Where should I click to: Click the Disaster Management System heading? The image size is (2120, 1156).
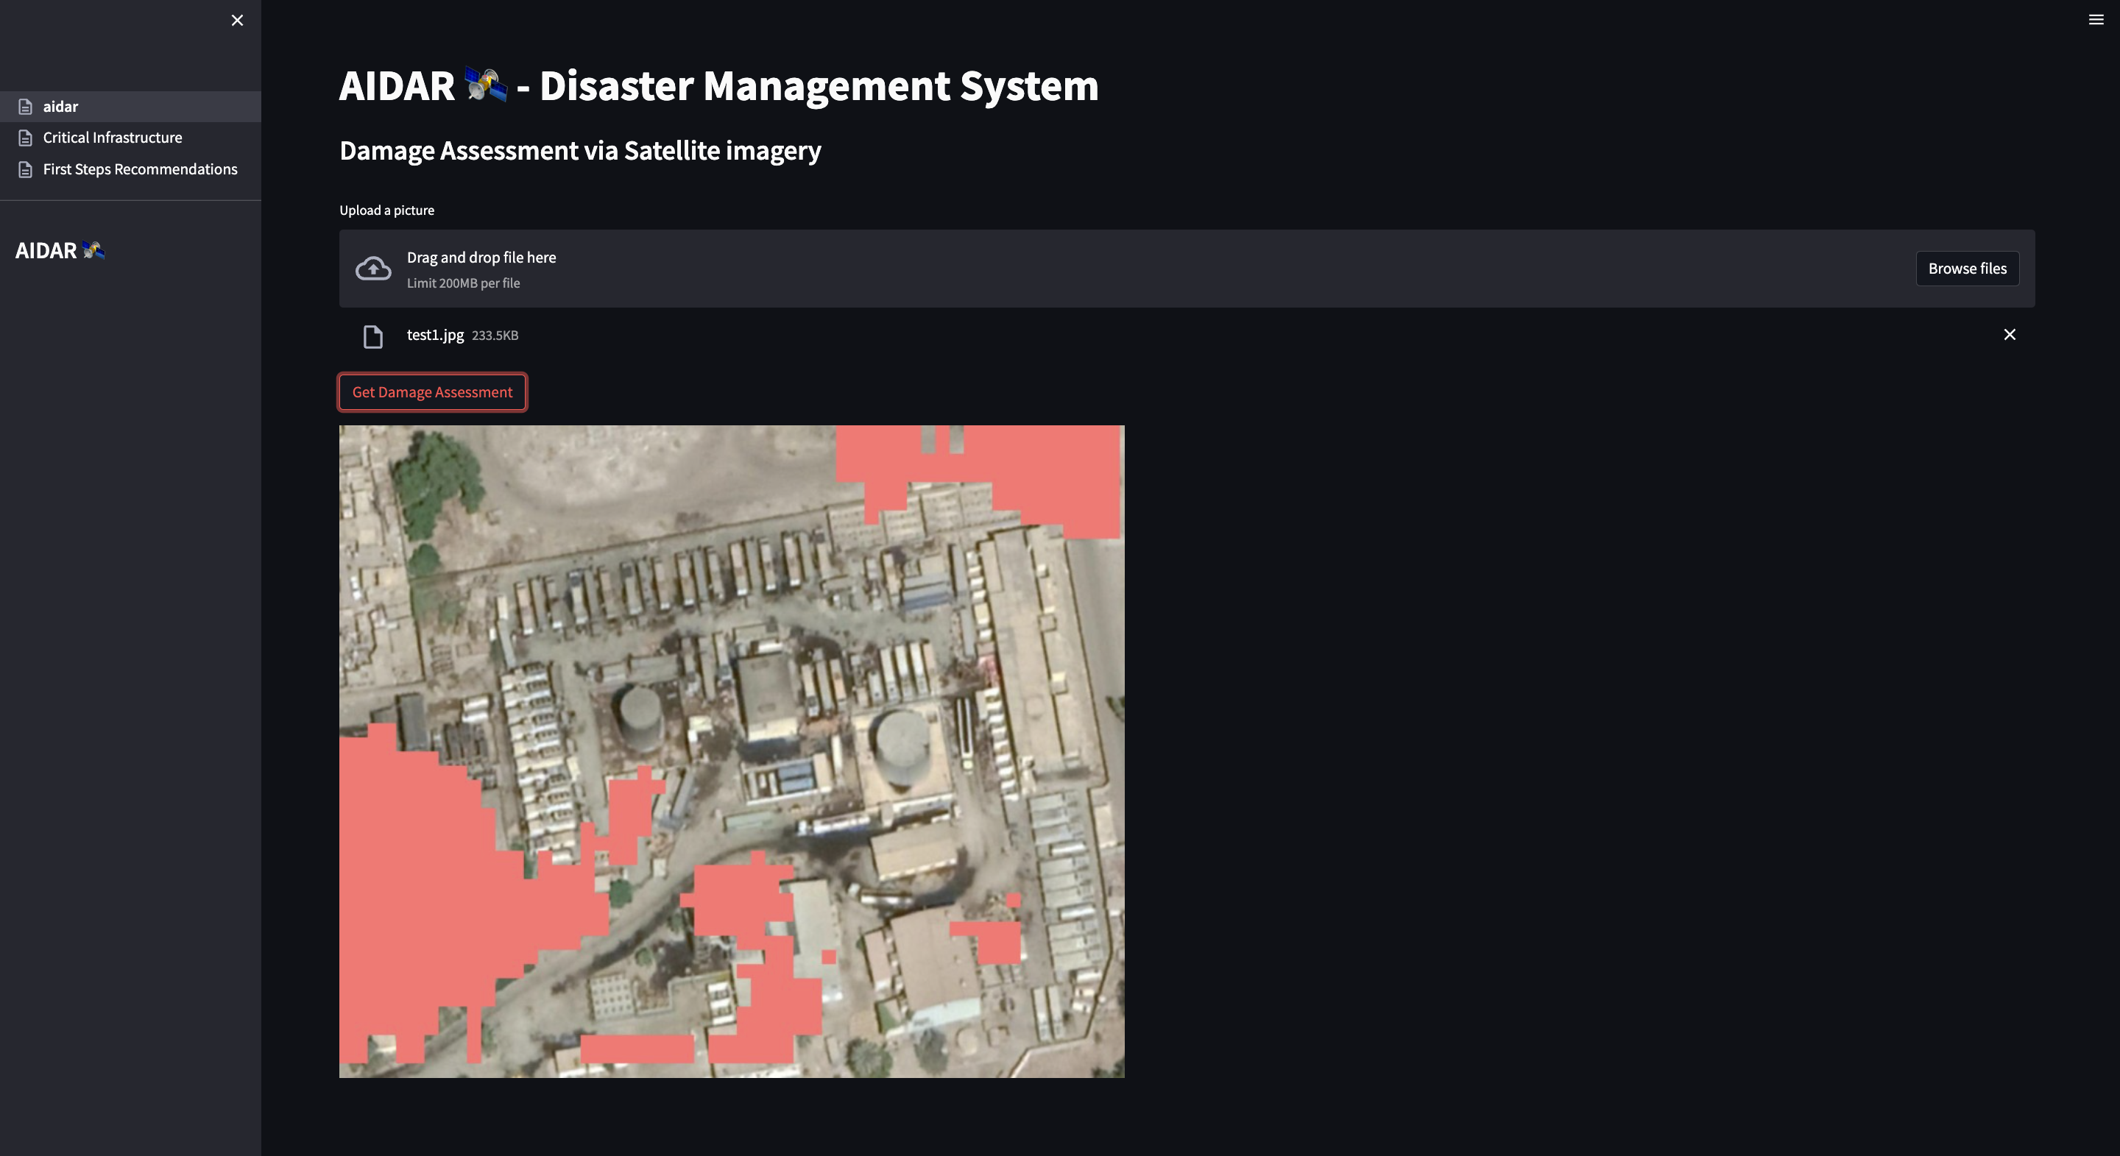pos(818,85)
